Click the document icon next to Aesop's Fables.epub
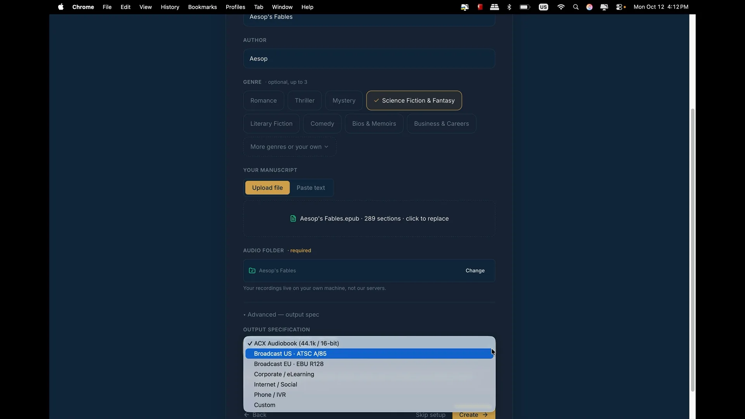 [293, 219]
